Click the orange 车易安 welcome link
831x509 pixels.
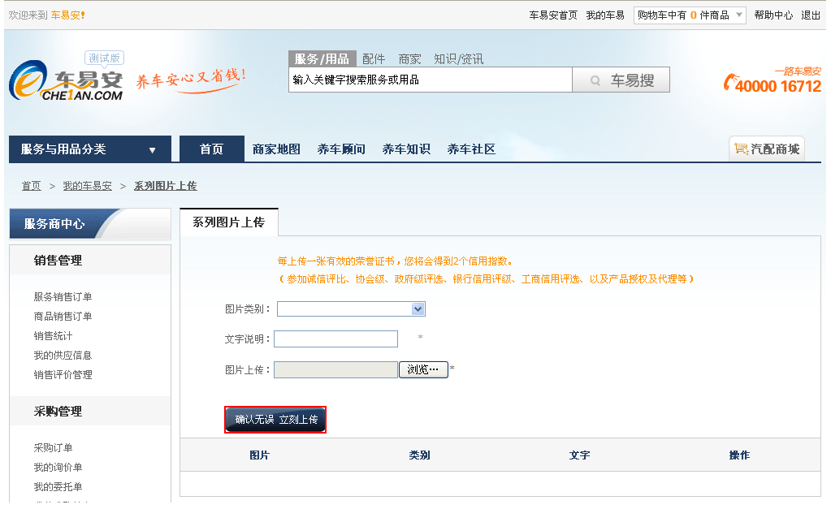pos(68,15)
